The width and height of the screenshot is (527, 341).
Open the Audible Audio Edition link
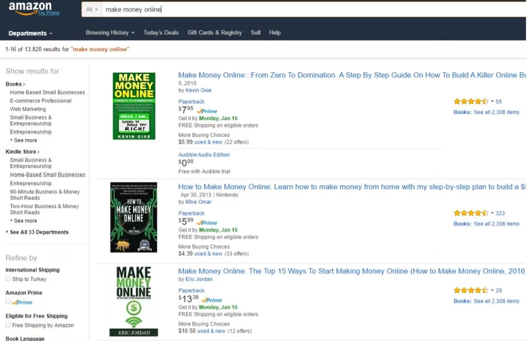[x=204, y=155]
